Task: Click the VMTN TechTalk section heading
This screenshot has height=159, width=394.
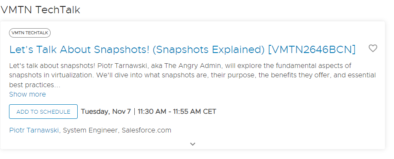Action: 40,10
